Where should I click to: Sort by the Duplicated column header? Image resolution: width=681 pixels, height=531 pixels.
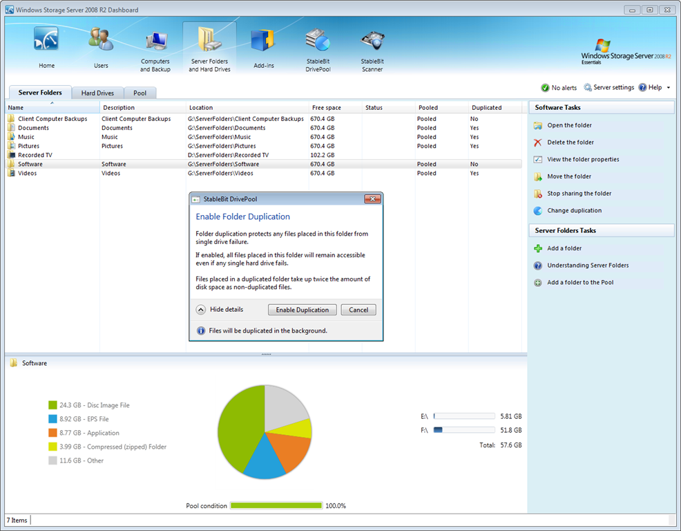coord(495,107)
